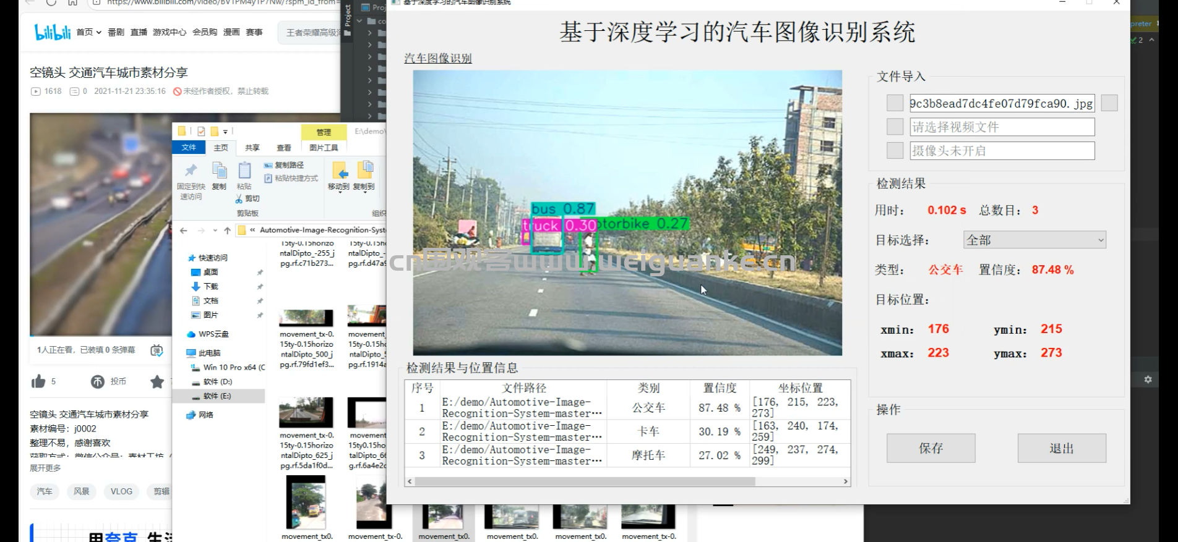Click the Explorer up-arrow navigation icon
Screen dimensions: 1178x542
227,231
